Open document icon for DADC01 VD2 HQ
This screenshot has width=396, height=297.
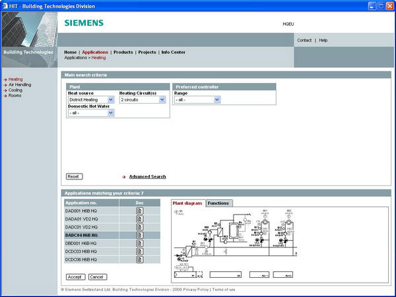click(139, 226)
